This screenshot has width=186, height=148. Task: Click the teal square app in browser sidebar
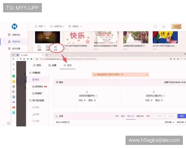[x=14, y=113]
